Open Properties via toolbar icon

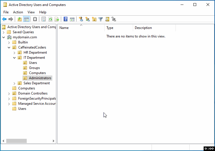[44, 19]
